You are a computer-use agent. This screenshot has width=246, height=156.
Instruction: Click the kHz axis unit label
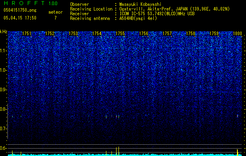(4, 32)
